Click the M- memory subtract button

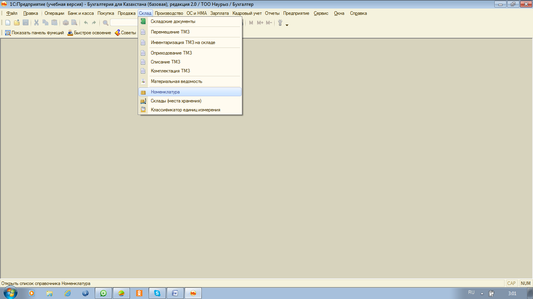[269, 23]
